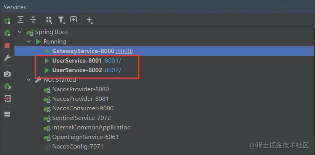Click the red exit arrow icon
The width and height of the screenshot is (315, 155).
click(x=7, y=98)
